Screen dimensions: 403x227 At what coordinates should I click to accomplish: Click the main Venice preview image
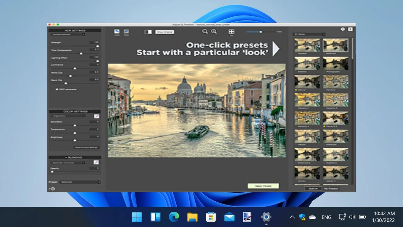[x=197, y=110]
